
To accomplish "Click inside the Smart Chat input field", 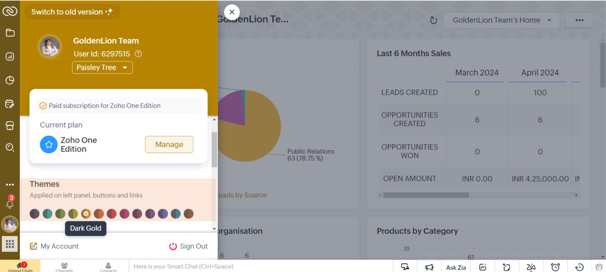I will tap(237, 266).
